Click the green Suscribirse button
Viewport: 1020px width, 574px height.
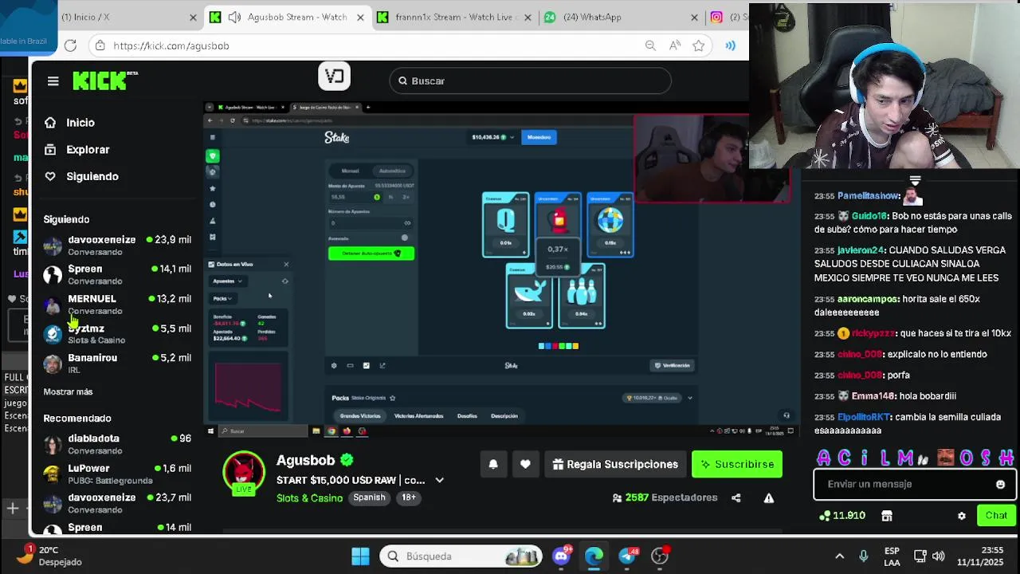coord(737,464)
